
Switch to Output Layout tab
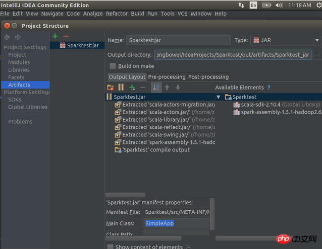click(x=127, y=77)
